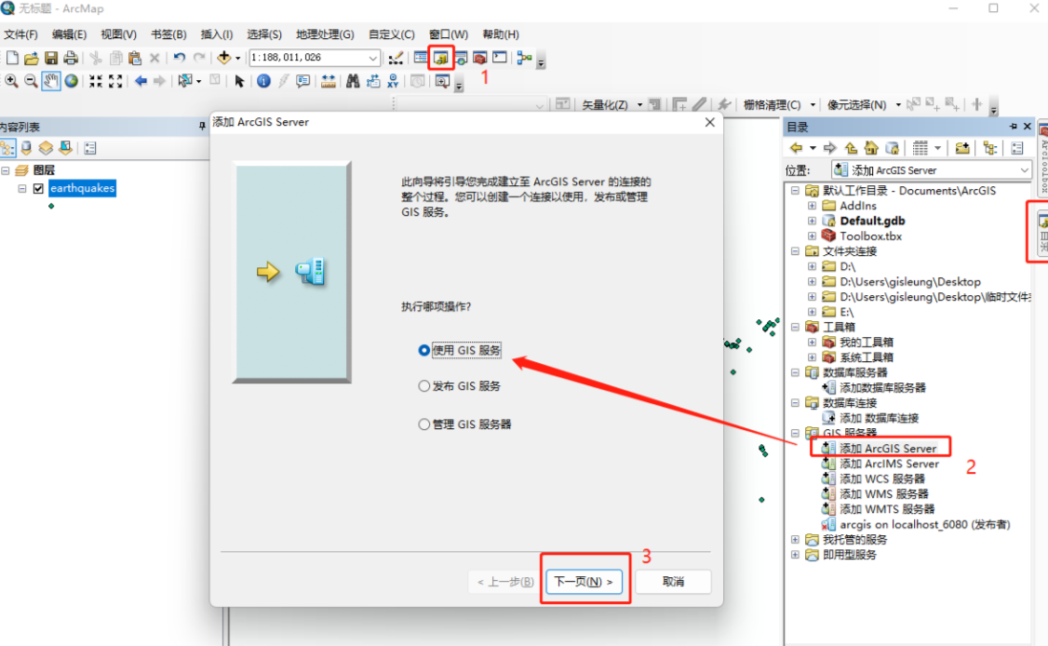Viewport: 1048px width, 646px height.
Task: Select the Pan hand tool
Action: [x=51, y=81]
